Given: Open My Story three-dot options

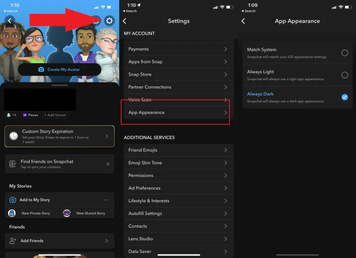Looking at the screenshot, I should point(106,200).
